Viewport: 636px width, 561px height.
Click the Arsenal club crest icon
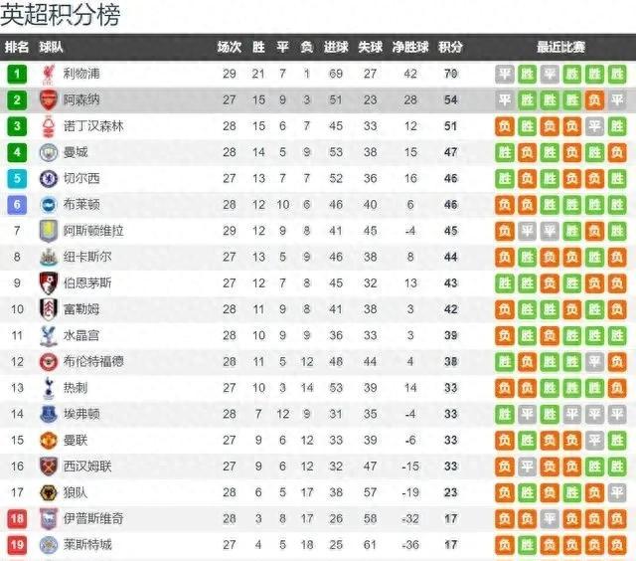click(49, 100)
